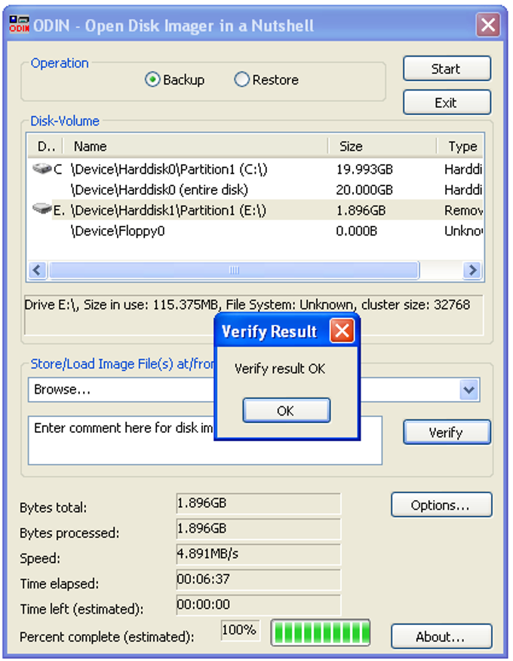Click the 100% percent complete field
513x661 pixels.
(x=241, y=630)
